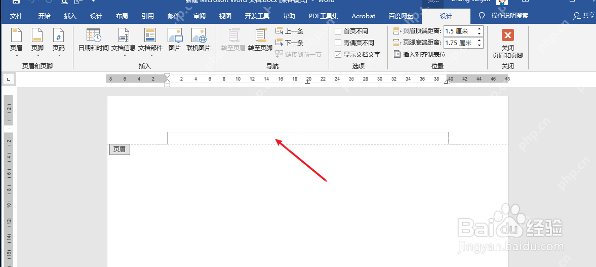Click the right indent marker on ruler

[x=448, y=81]
